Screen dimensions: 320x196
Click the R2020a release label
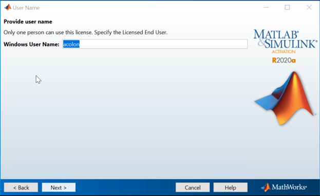coord(284,61)
